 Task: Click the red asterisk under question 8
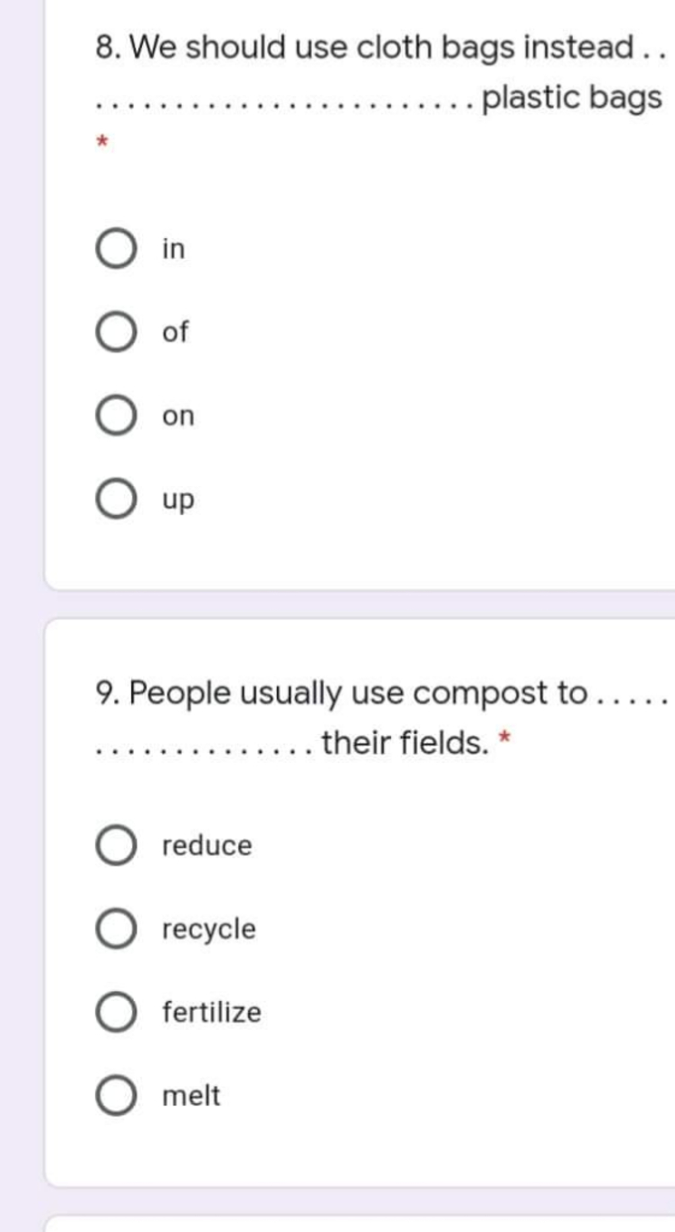(x=102, y=141)
